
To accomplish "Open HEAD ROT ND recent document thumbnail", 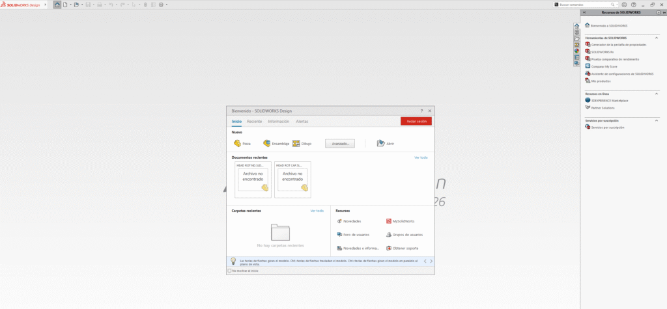I will click(253, 180).
